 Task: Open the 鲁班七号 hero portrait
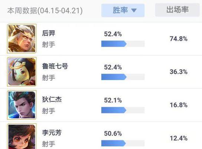pyautogui.click(x=22, y=72)
